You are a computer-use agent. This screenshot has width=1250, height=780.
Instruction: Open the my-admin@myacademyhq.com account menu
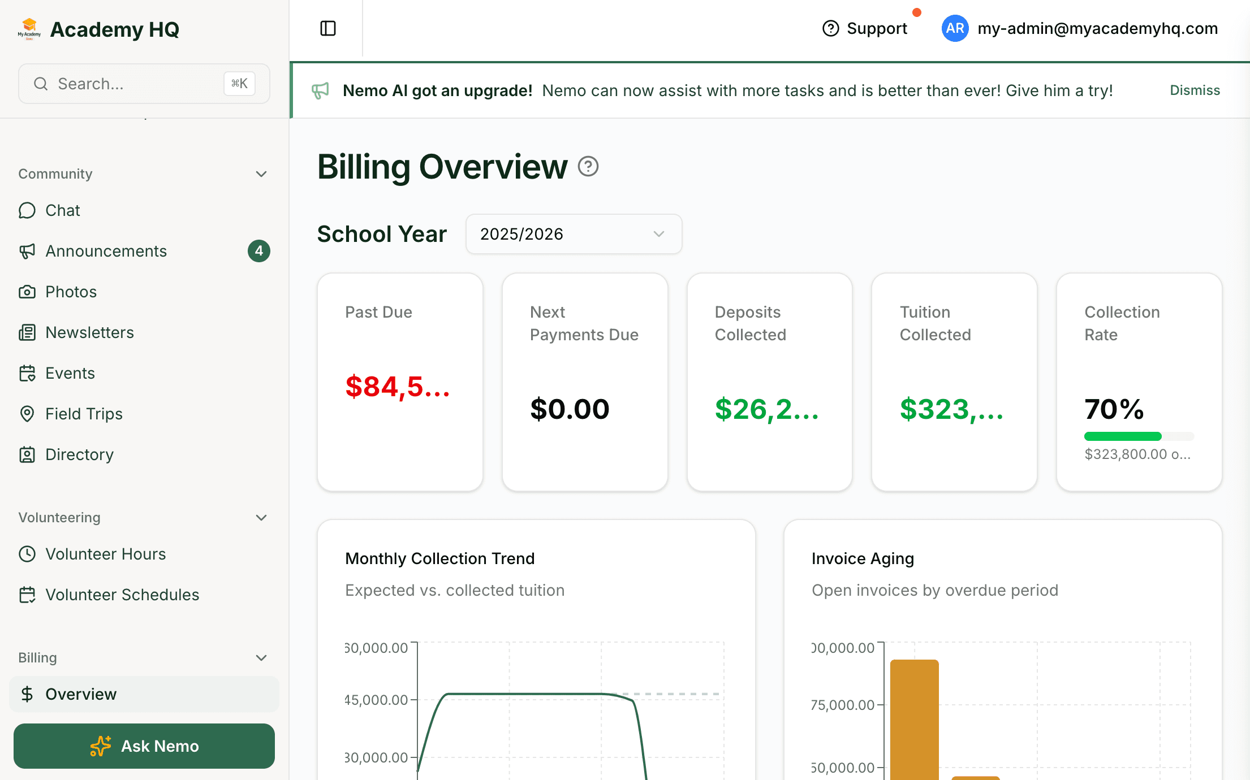1080,28
